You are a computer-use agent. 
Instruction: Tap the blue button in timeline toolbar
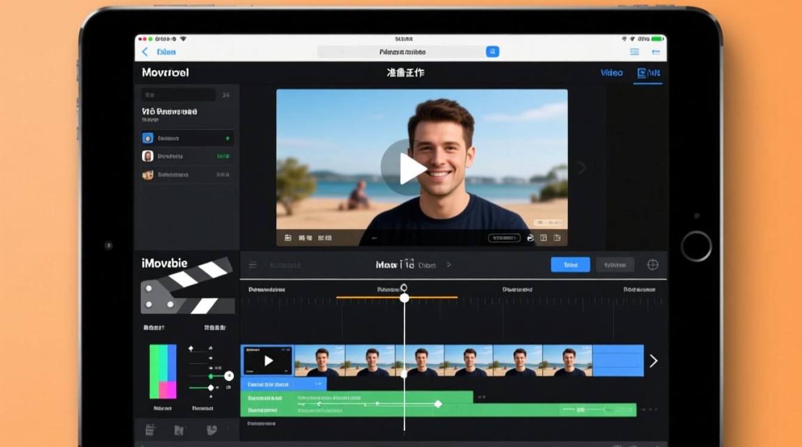click(x=570, y=265)
